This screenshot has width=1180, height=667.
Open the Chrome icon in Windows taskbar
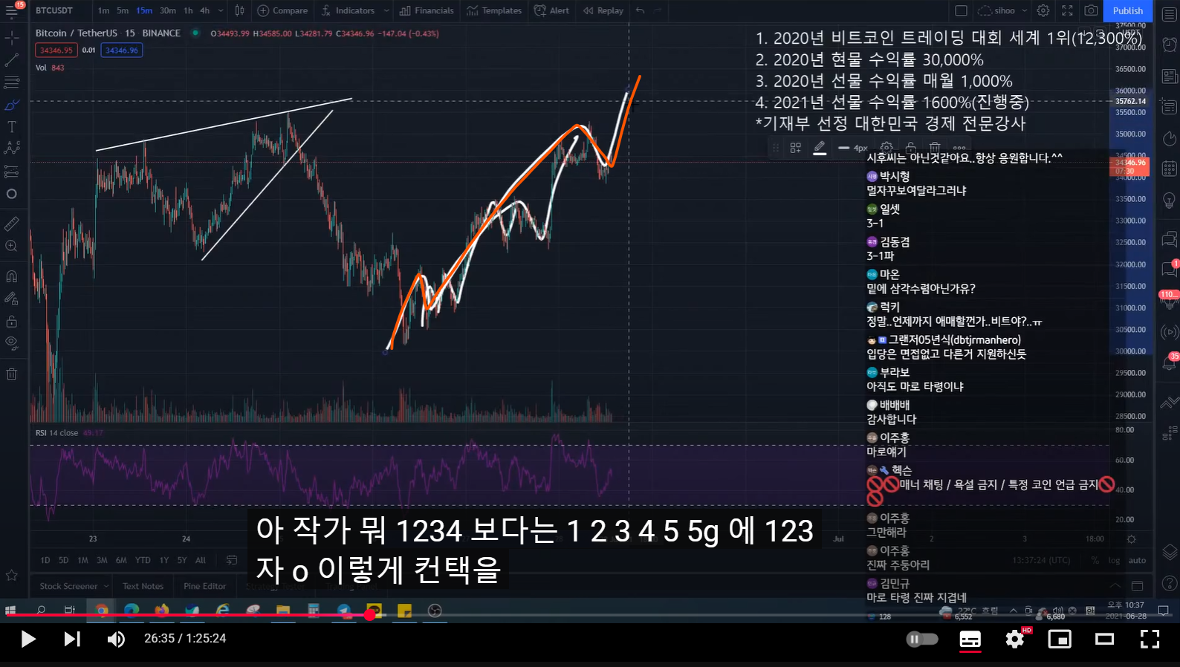pyautogui.click(x=101, y=611)
